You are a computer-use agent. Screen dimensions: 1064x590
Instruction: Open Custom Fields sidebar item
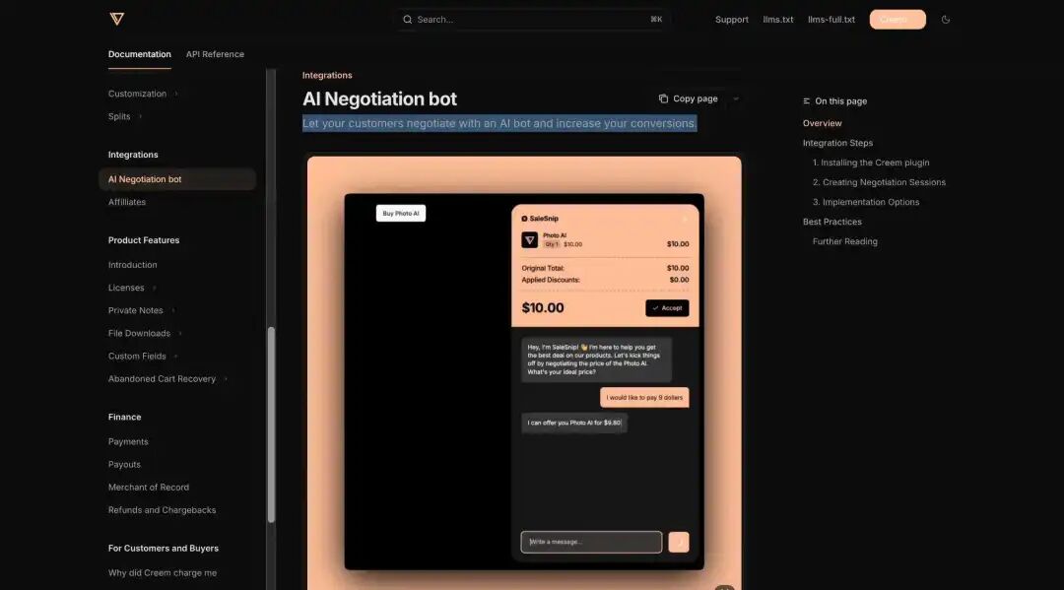137,356
